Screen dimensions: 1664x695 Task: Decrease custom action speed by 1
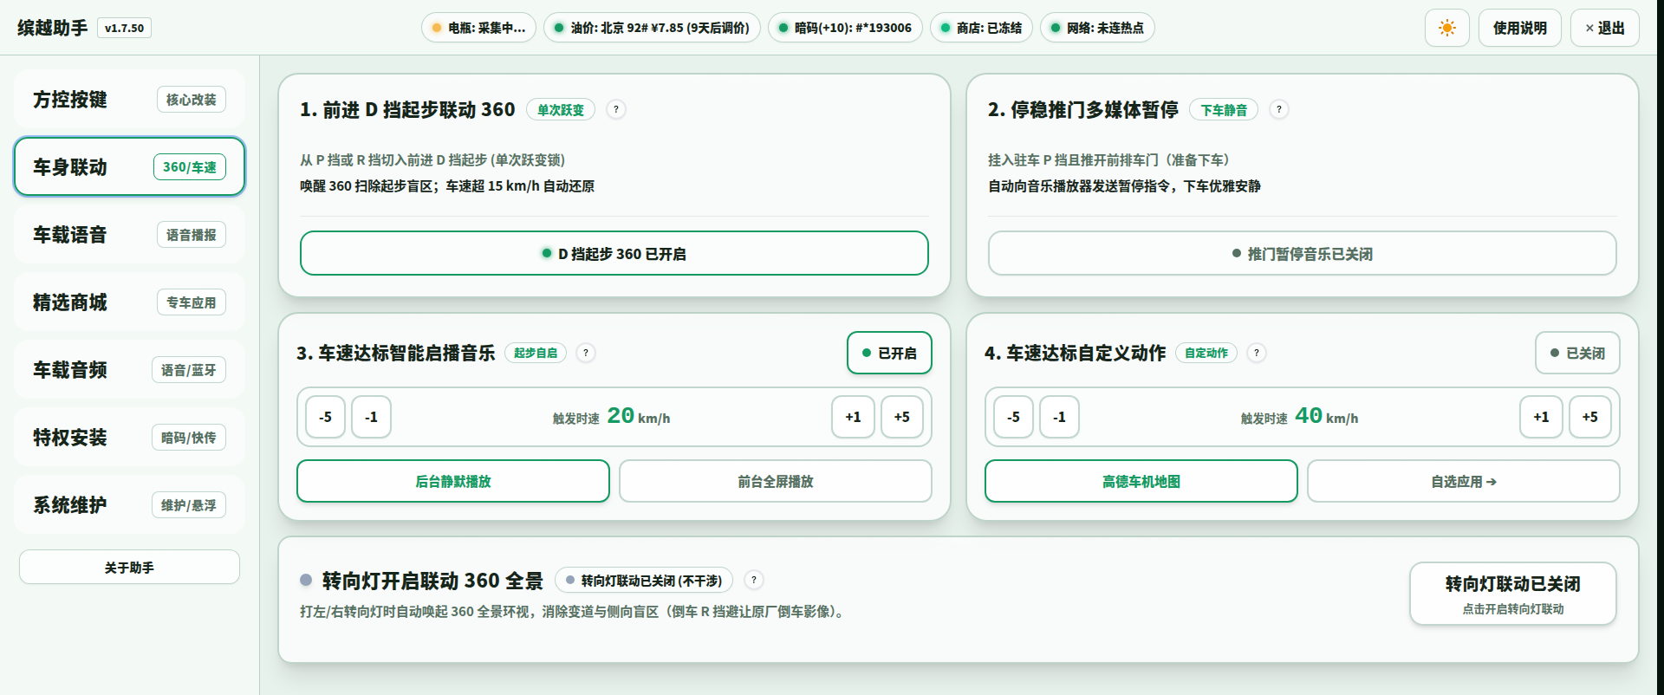tap(1060, 417)
